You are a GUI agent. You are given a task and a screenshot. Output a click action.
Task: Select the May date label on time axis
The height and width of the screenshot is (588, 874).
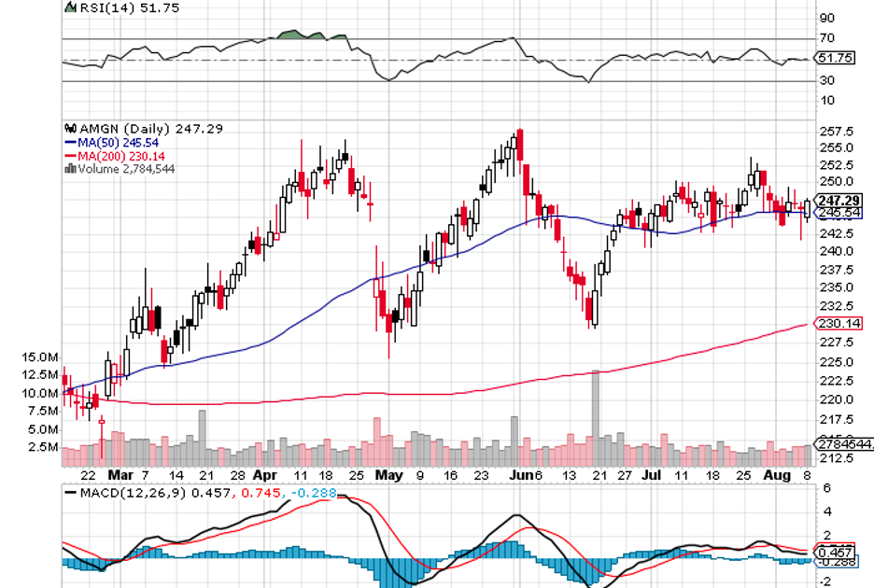(x=388, y=475)
